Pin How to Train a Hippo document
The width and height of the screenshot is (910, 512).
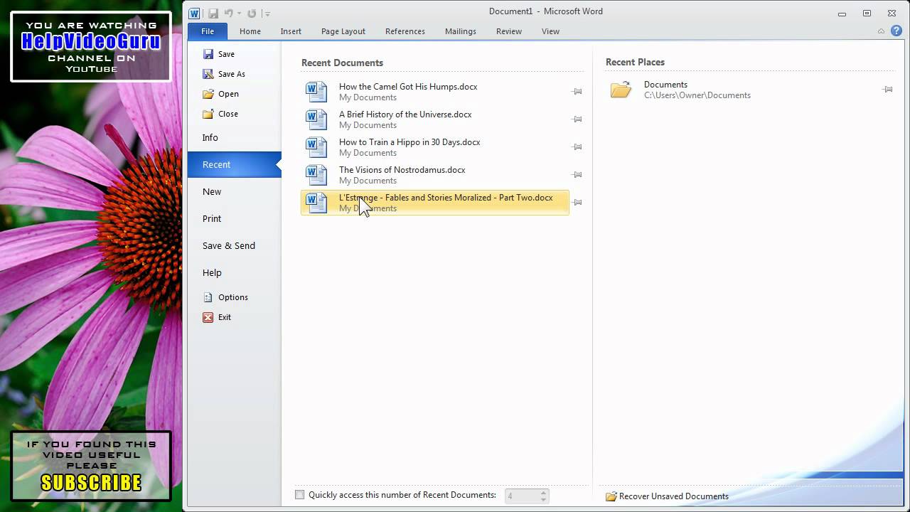(577, 147)
